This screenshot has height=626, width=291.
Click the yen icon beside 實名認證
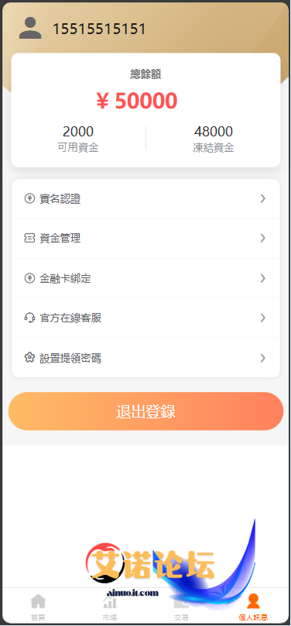coord(29,198)
